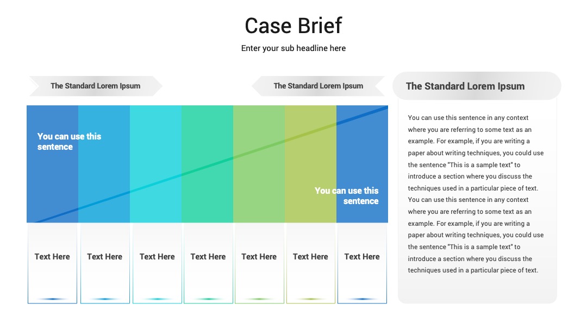The width and height of the screenshot is (587, 330).
Task: Click the Case Brief title
Action: pyautogui.click(x=293, y=26)
